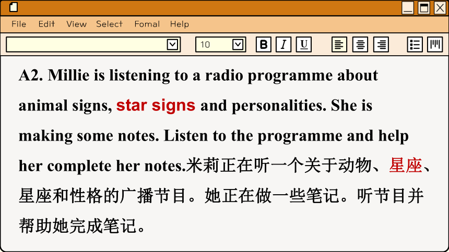Click the red Chinese word 星座
Screen dimensions: 449x252
coord(406,166)
